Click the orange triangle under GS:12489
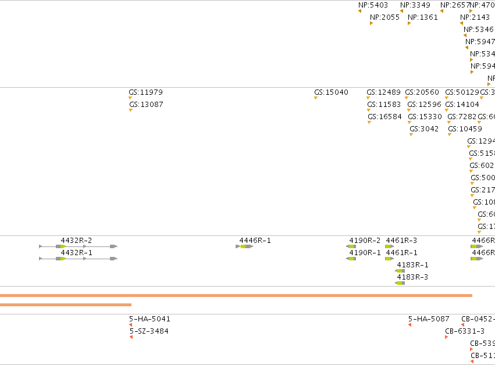 [368, 98]
